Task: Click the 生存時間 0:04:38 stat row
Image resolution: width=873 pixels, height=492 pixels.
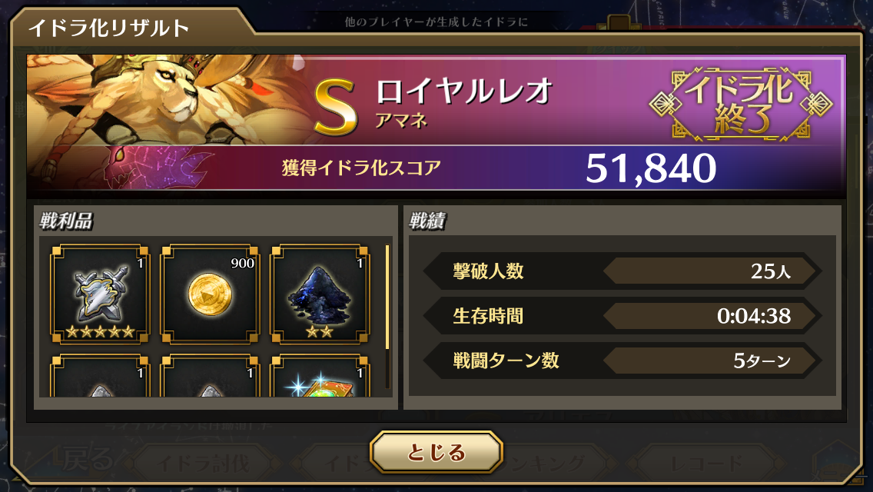Action: click(622, 316)
